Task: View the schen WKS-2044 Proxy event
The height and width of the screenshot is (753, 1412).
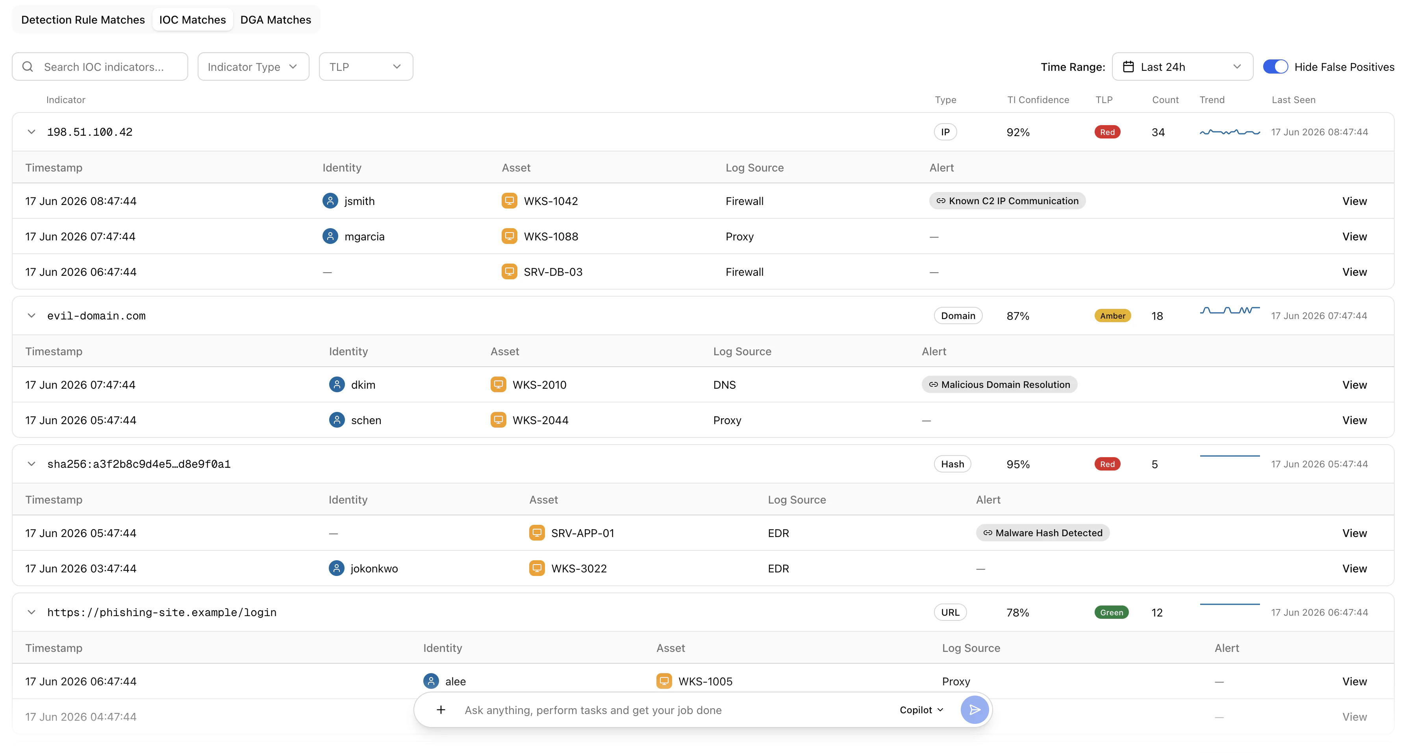Action: tap(1355, 420)
